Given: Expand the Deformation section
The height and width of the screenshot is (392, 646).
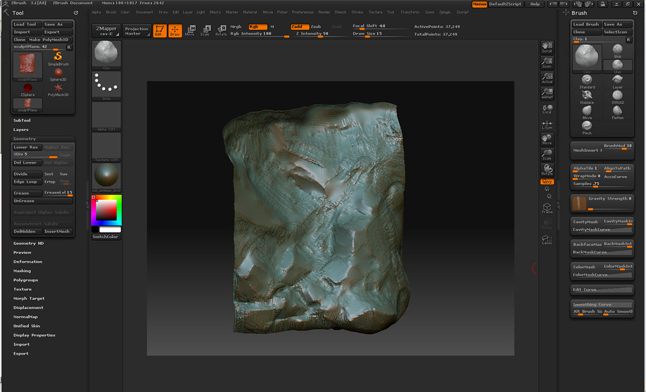Looking at the screenshot, I should [28, 262].
